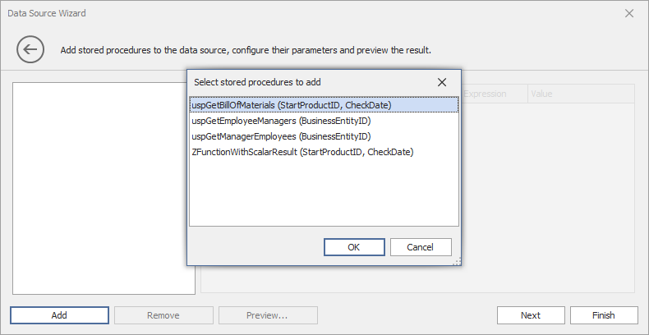
Task: Open Preview... for the stored procedure
Action: [267, 315]
